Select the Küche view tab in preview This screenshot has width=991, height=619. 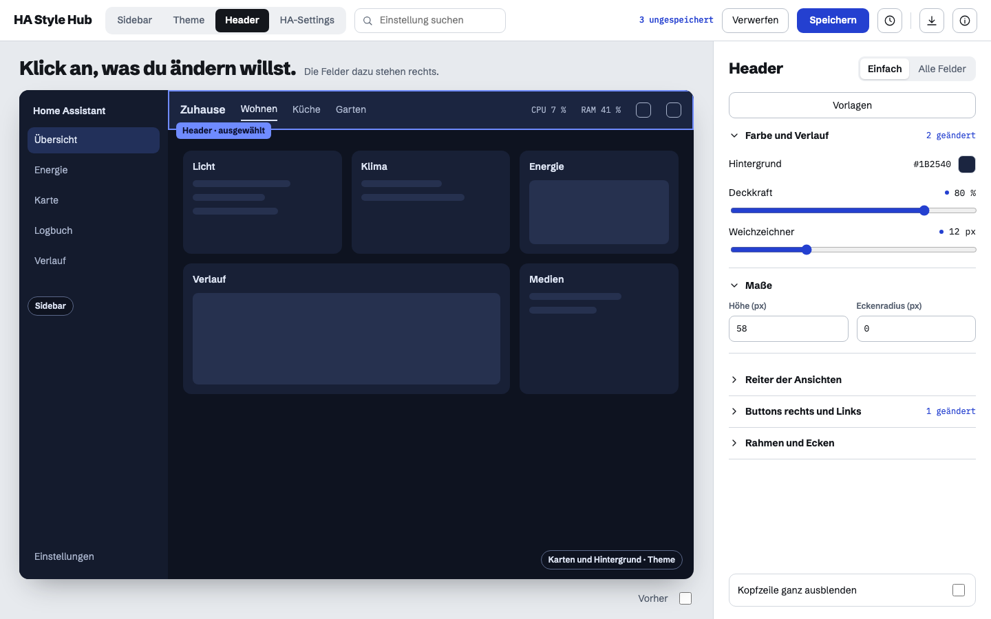coord(306,109)
